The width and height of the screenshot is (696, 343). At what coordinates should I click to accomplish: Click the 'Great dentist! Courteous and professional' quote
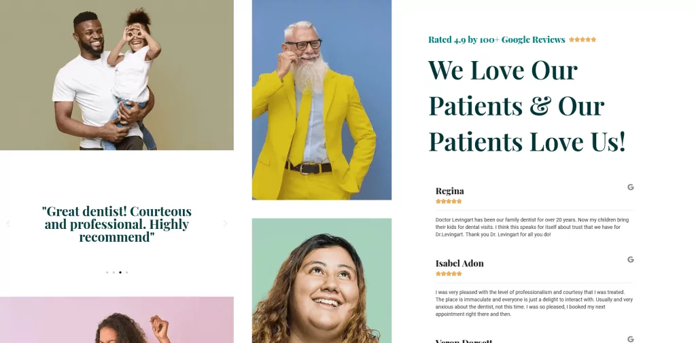tap(117, 223)
